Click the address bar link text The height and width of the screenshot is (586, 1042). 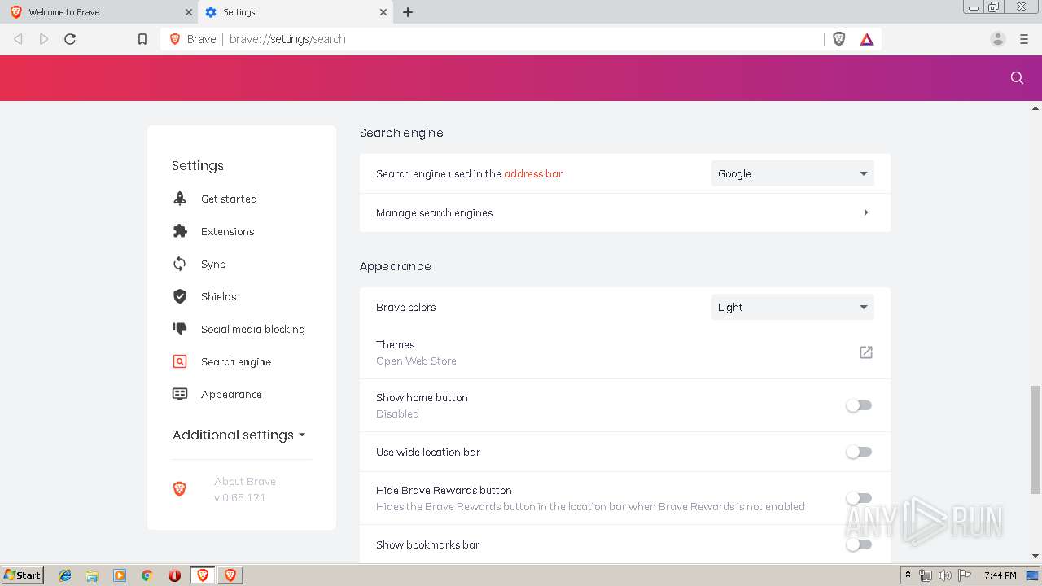click(x=533, y=173)
